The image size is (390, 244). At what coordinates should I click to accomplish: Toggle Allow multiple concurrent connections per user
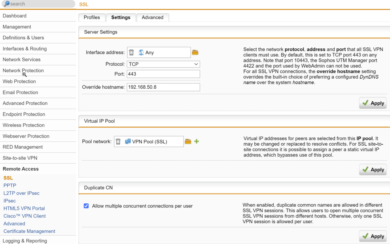tap(86, 206)
